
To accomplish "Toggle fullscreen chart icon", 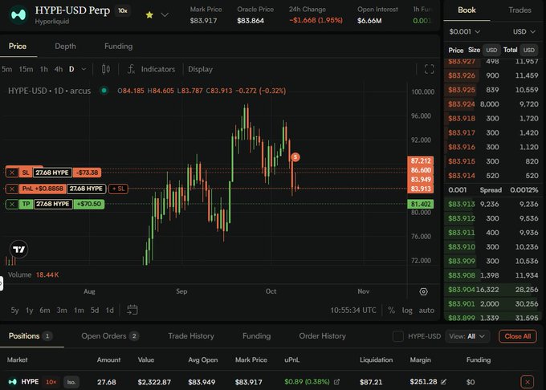I will tap(429, 69).
